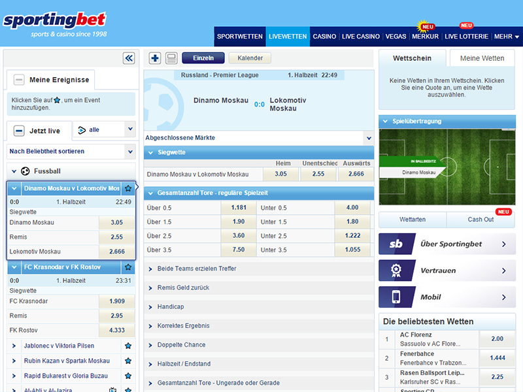Click the list layout view icon

pos(171,58)
